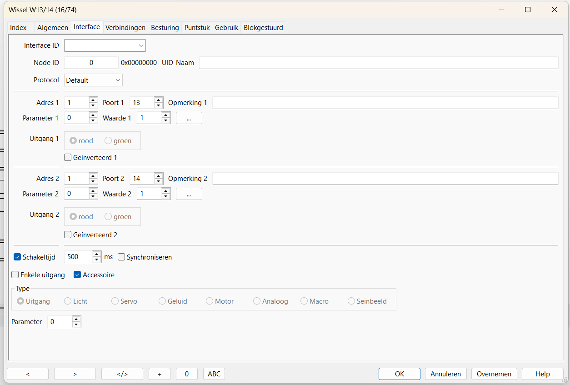Screen dimensions: 570x385
Task: Decrement Parameter 1 spinner
Action: coord(93,120)
